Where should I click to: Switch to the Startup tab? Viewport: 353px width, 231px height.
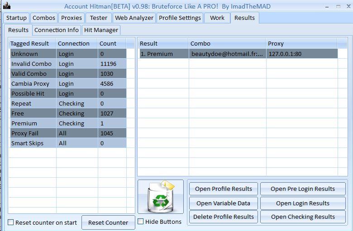(16, 18)
